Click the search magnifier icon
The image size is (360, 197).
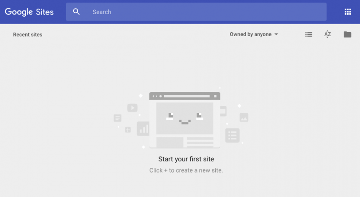point(76,12)
